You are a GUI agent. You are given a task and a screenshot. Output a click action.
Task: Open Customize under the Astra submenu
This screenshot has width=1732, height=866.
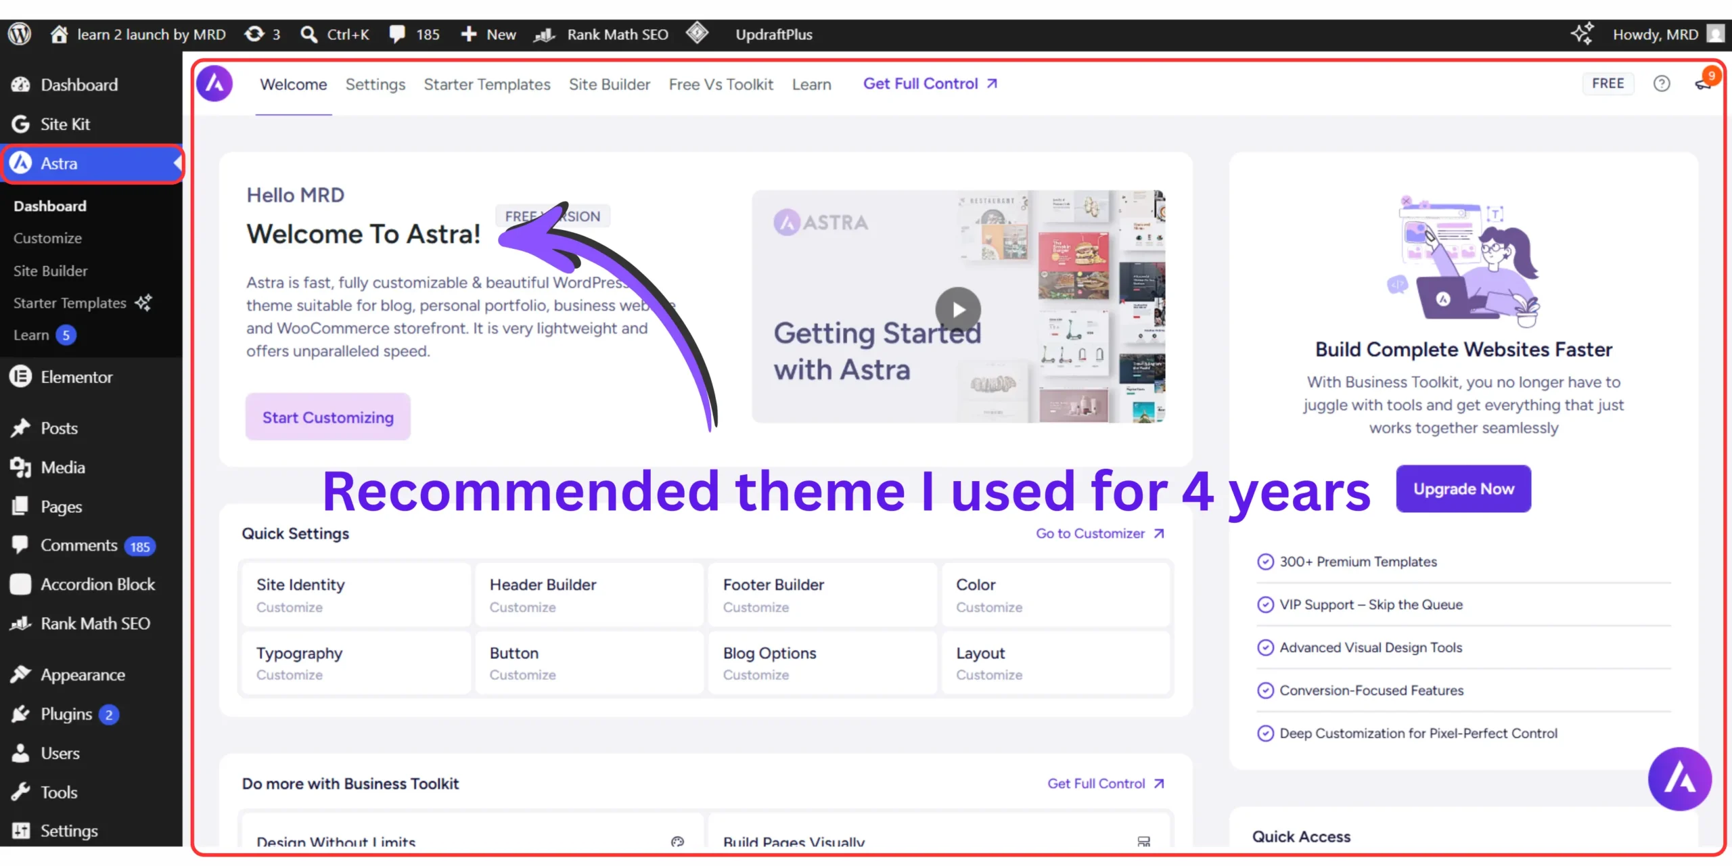click(x=47, y=238)
